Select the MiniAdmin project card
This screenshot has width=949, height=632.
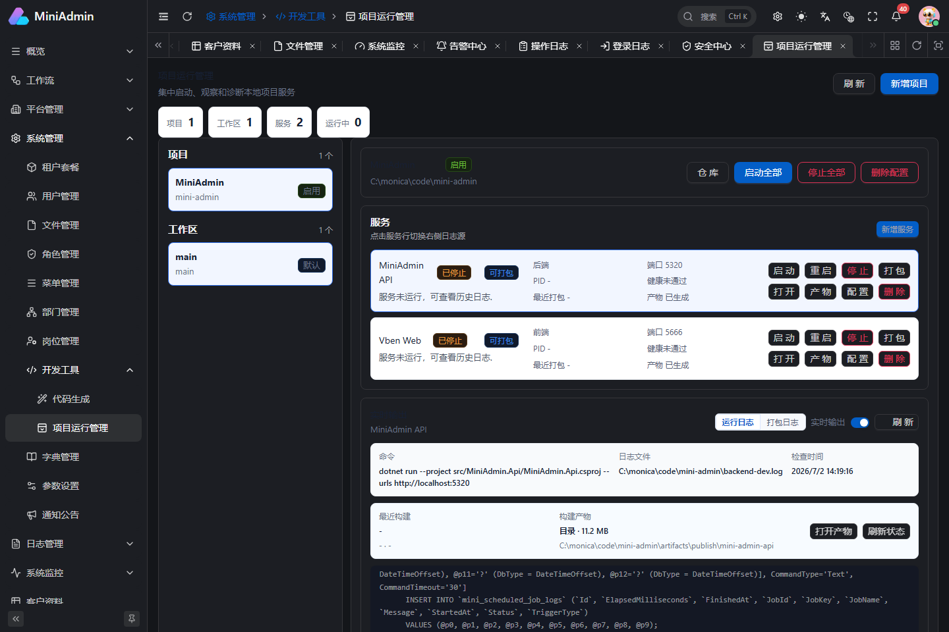point(250,190)
